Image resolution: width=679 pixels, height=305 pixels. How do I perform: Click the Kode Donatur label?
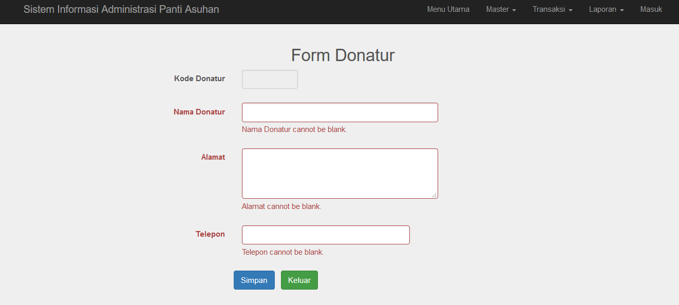pyautogui.click(x=199, y=79)
